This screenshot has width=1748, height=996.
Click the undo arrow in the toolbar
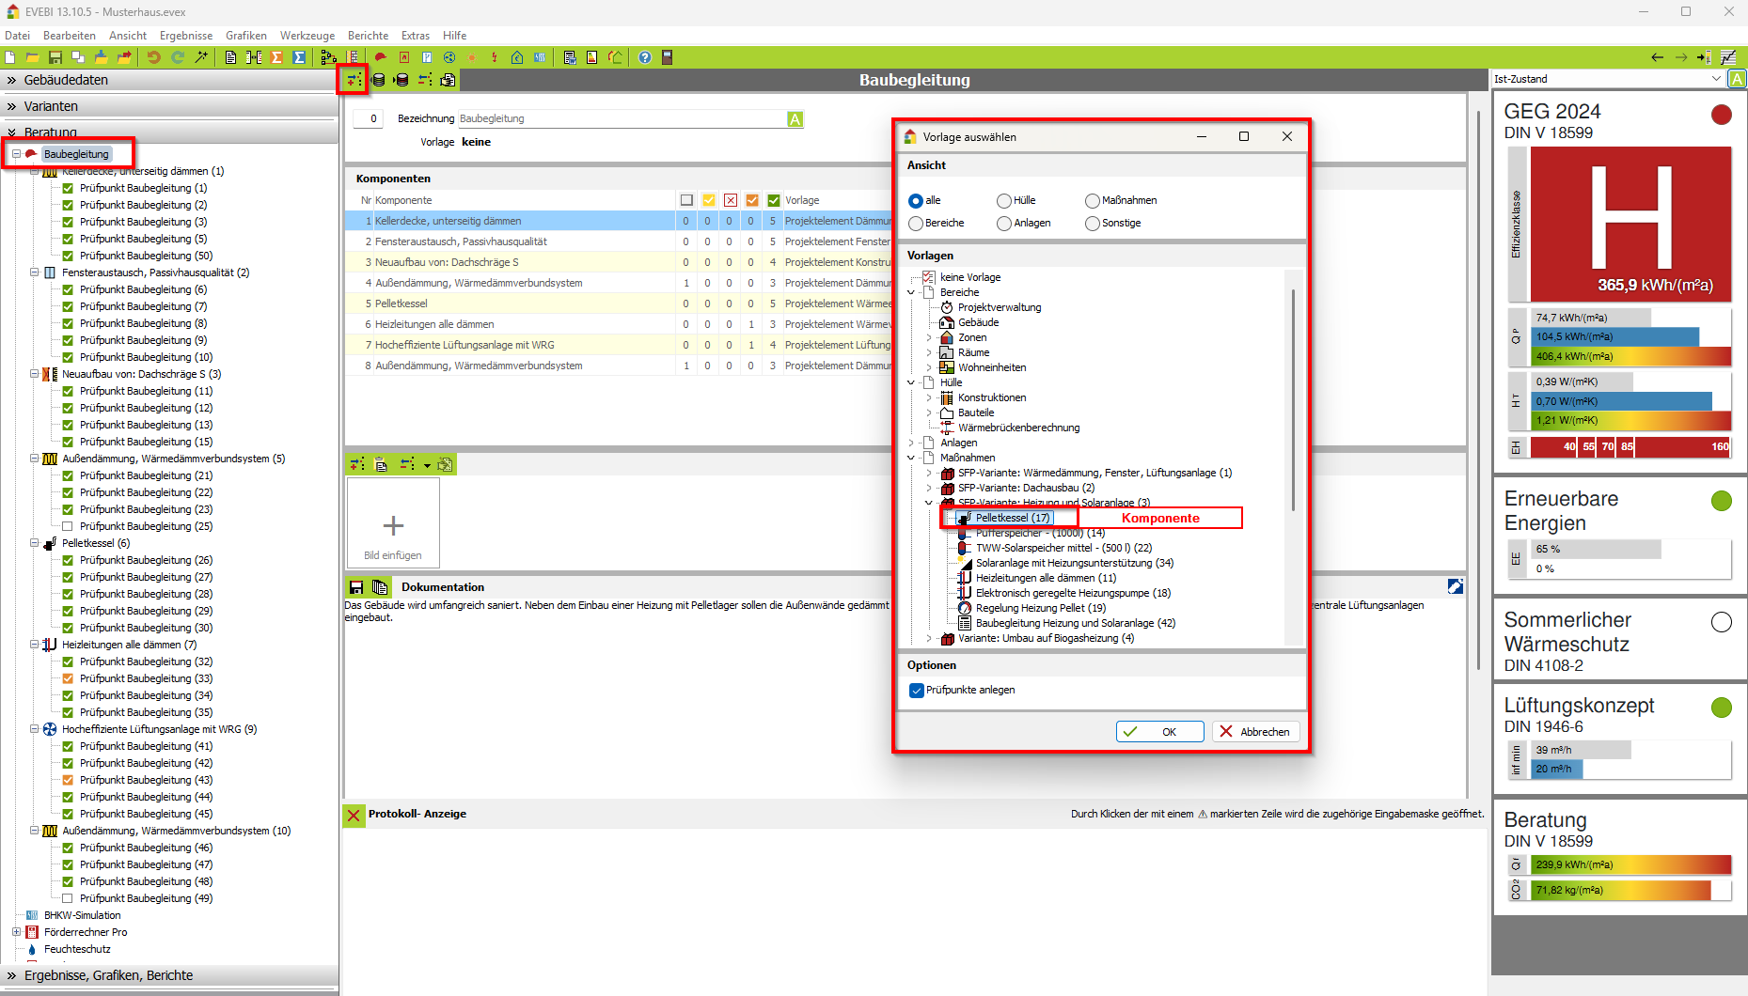153,57
